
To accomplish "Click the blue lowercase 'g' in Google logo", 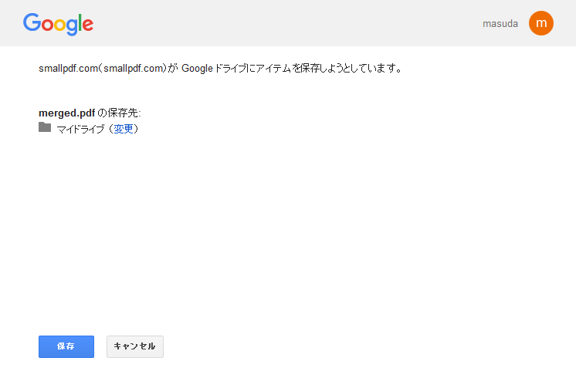I will [x=72, y=27].
